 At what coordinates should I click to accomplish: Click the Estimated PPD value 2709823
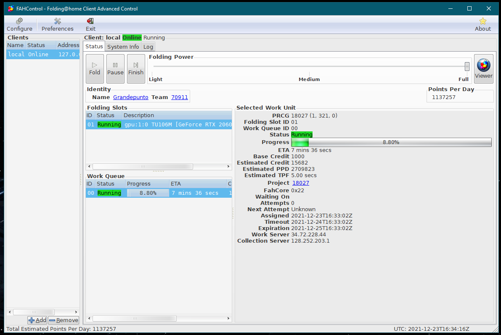pyautogui.click(x=303, y=169)
